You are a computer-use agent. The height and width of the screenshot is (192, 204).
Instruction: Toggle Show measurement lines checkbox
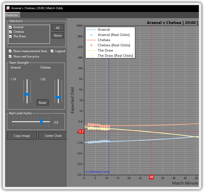(10, 51)
